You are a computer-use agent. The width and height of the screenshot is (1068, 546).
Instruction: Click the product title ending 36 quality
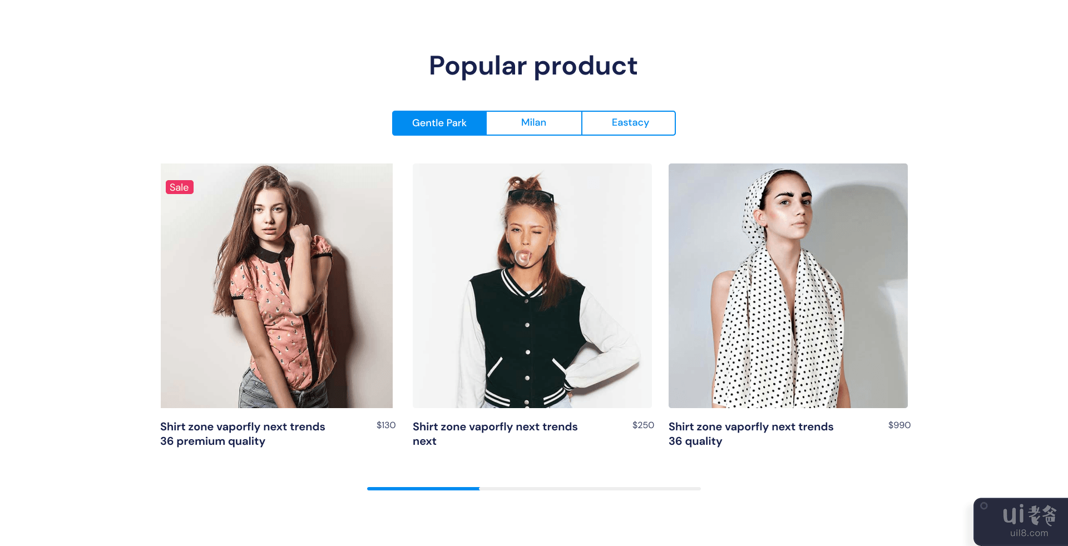(x=751, y=434)
